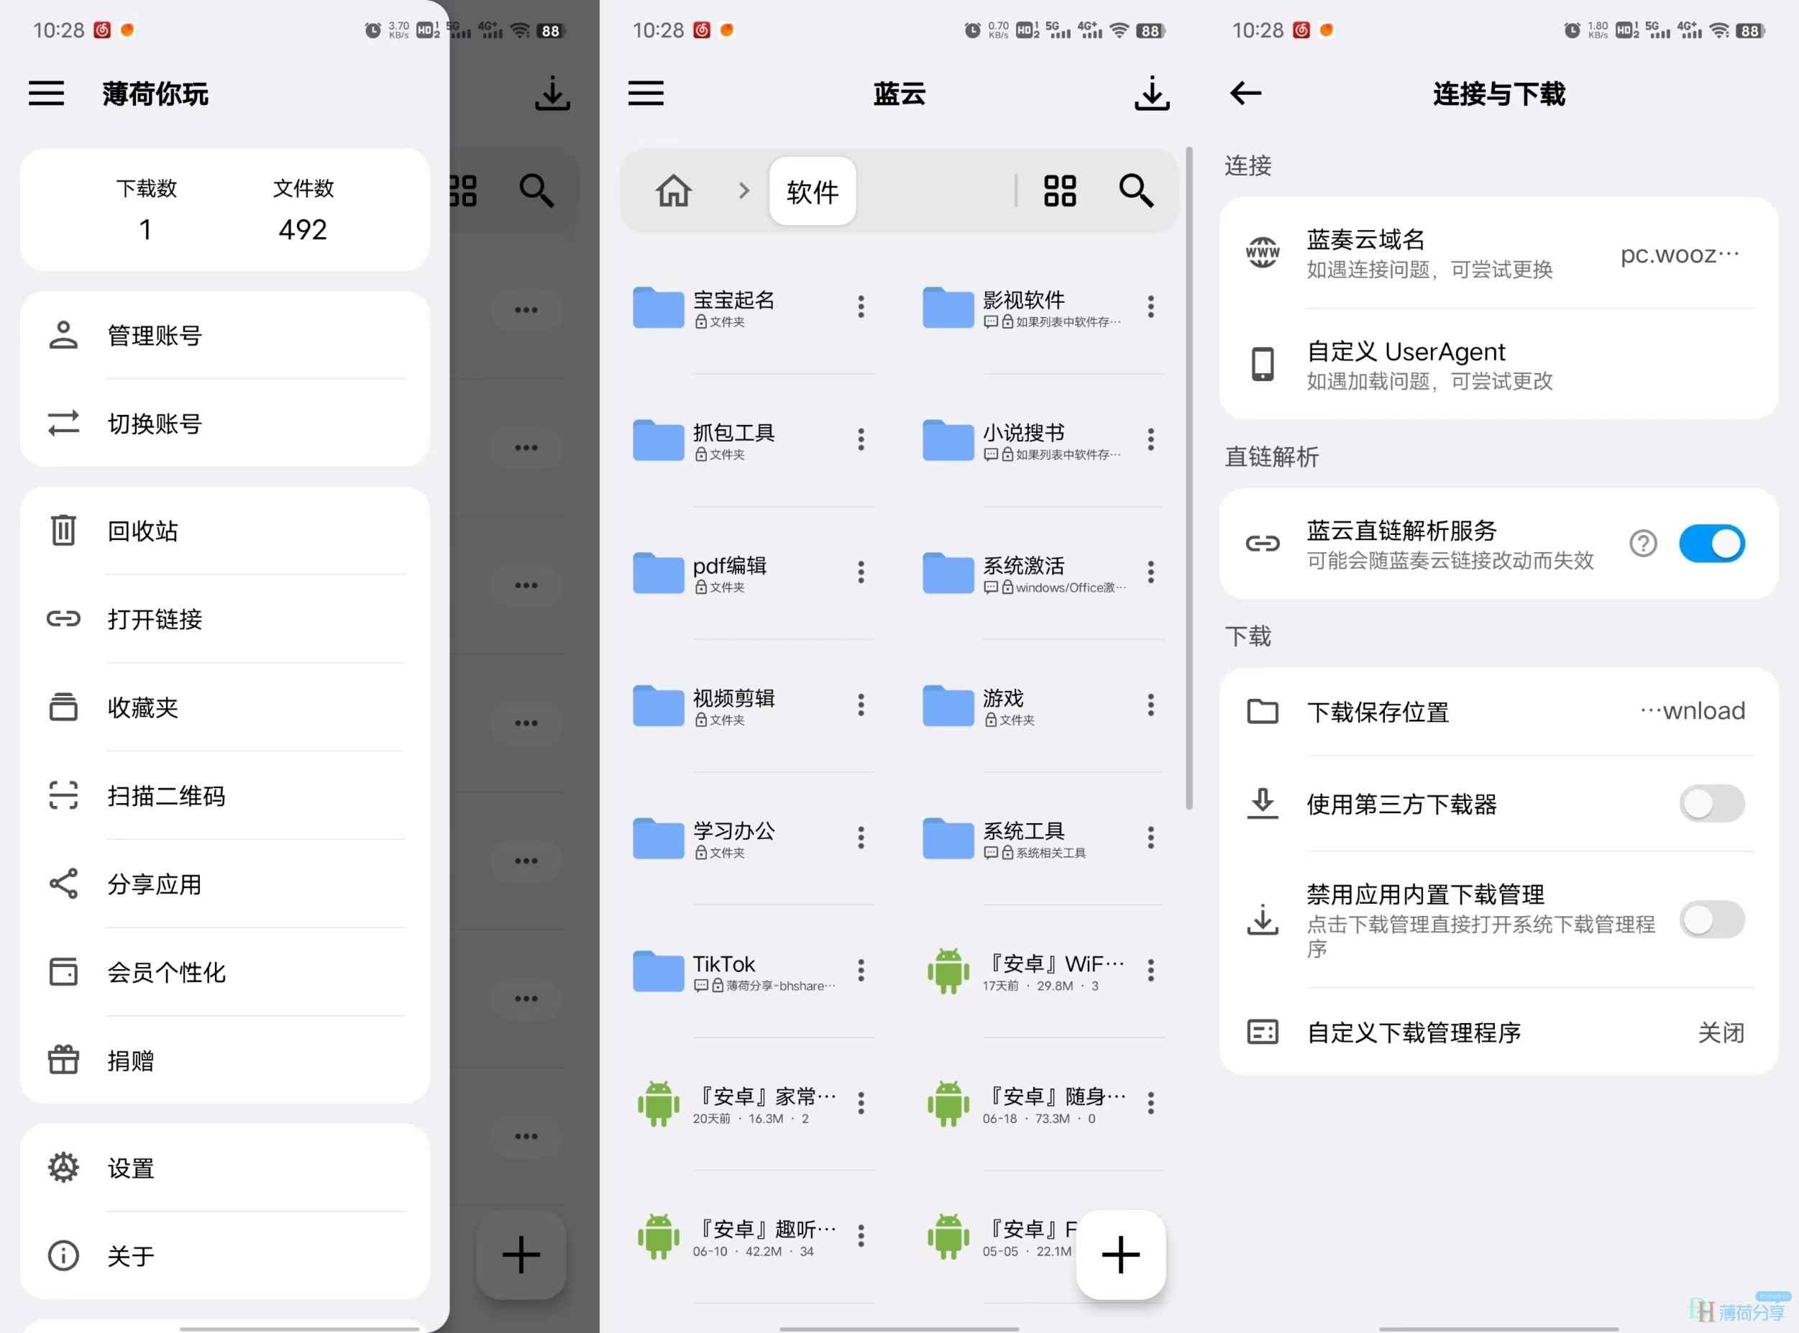Tap search icon in 蓝云 toolbar
The width and height of the screenshot is (1799, 1333).
point(1136,191)
